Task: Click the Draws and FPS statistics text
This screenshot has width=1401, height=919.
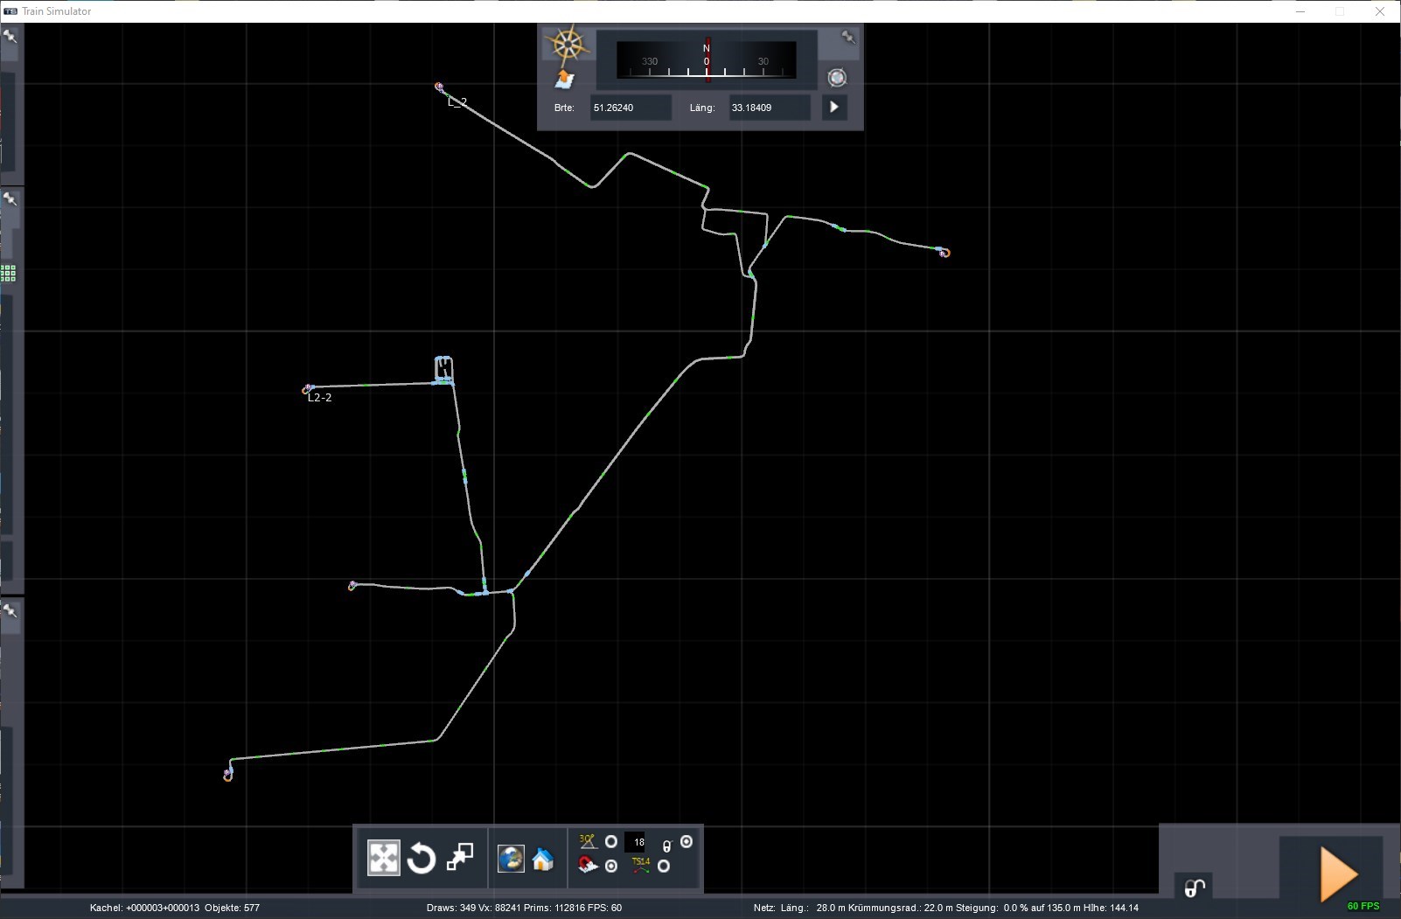Action: click(x=524, y=908)
